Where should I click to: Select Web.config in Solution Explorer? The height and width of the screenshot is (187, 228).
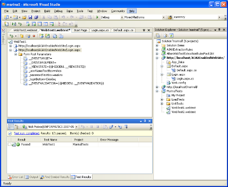tap(179, 83)
